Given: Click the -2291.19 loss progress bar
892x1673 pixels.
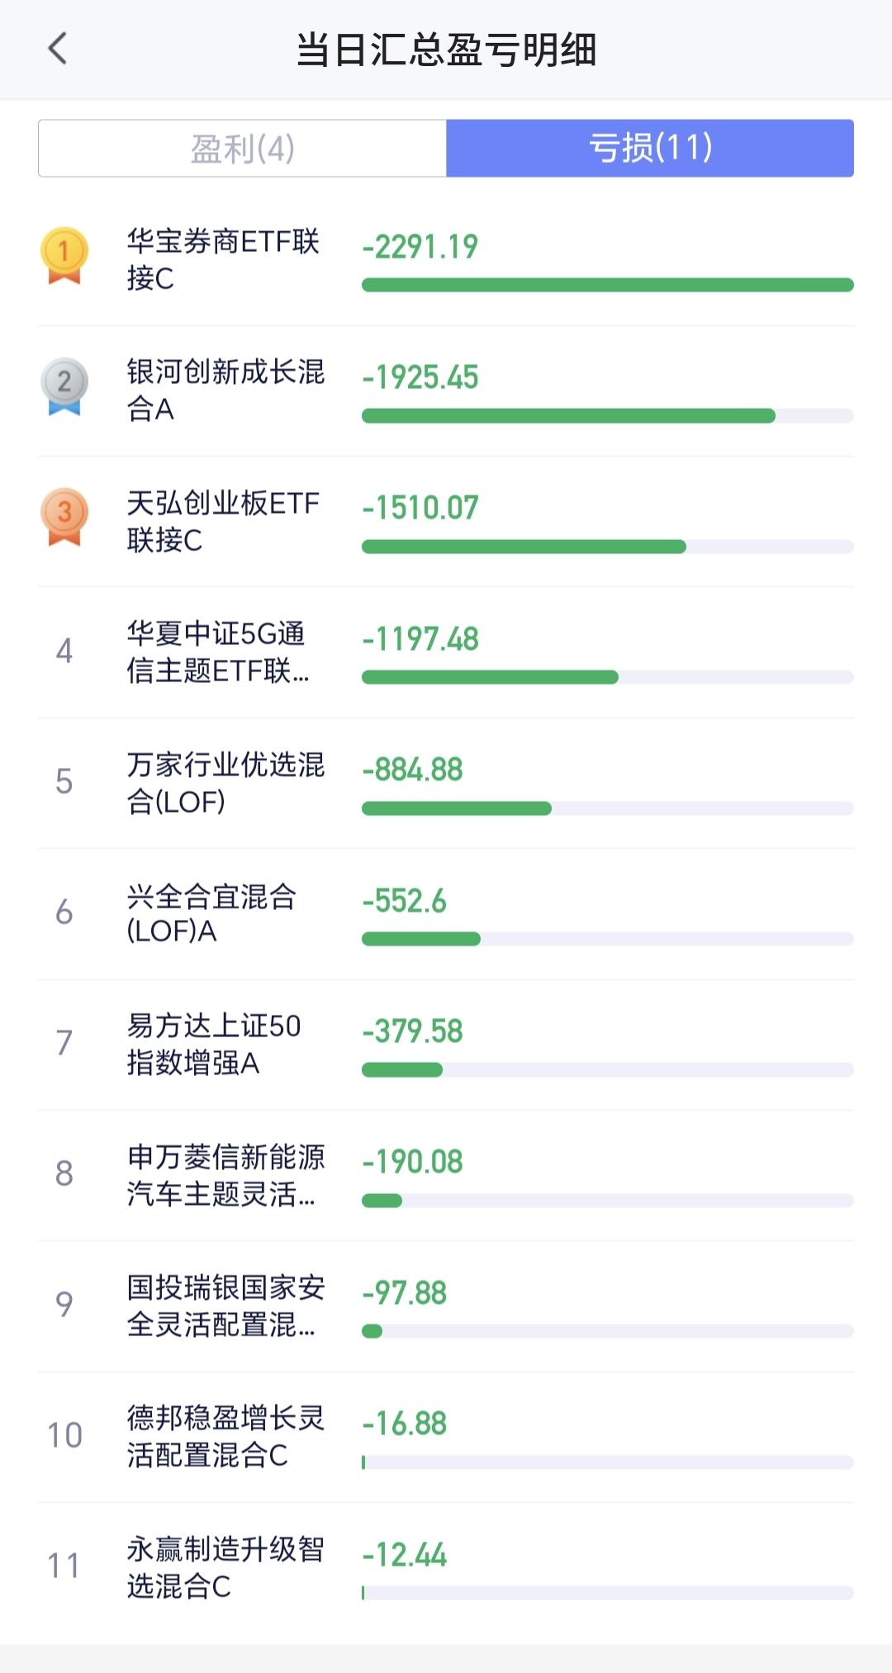Looking at the screenshot, I should pyautogui.click(x=607, y=285).
